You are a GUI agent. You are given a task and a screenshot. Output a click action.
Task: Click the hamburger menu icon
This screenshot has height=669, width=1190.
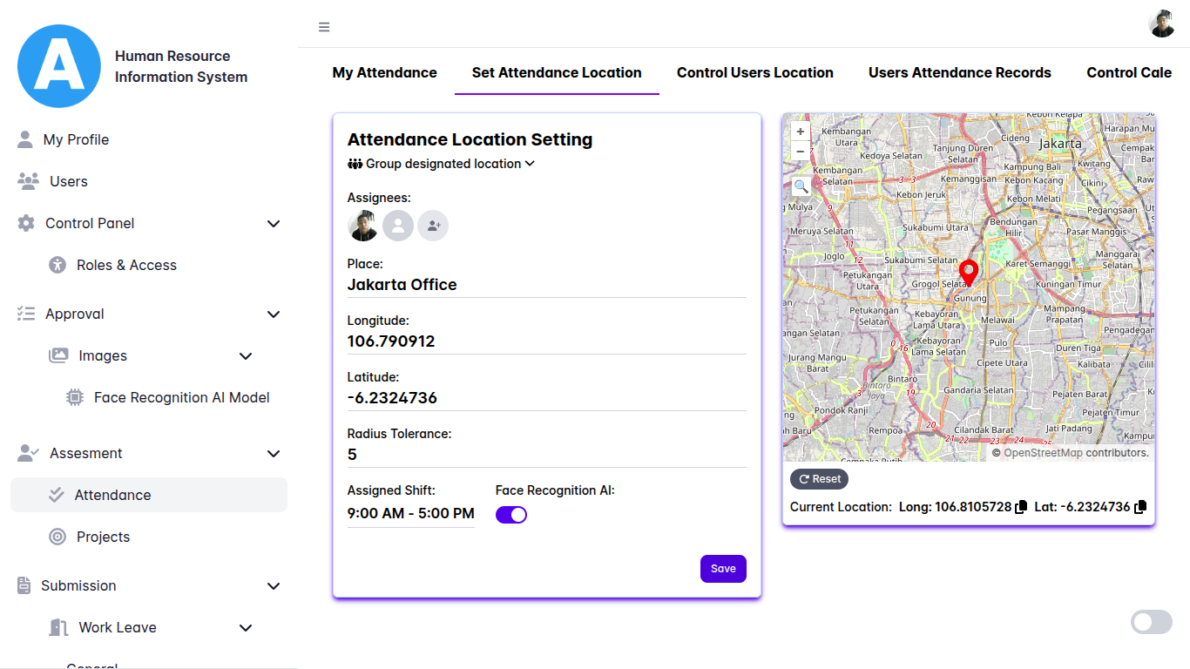324,27
